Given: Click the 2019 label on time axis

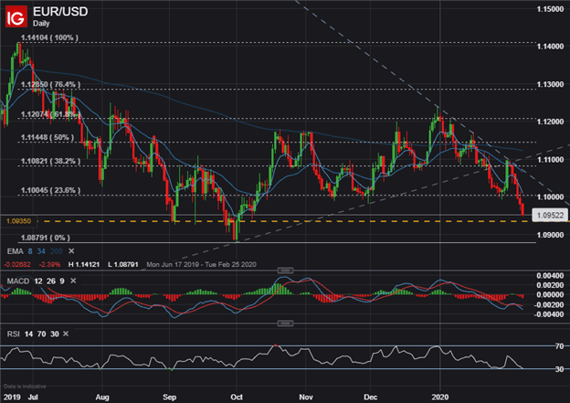Looking at the screenshot, I should tap(11, 397).
